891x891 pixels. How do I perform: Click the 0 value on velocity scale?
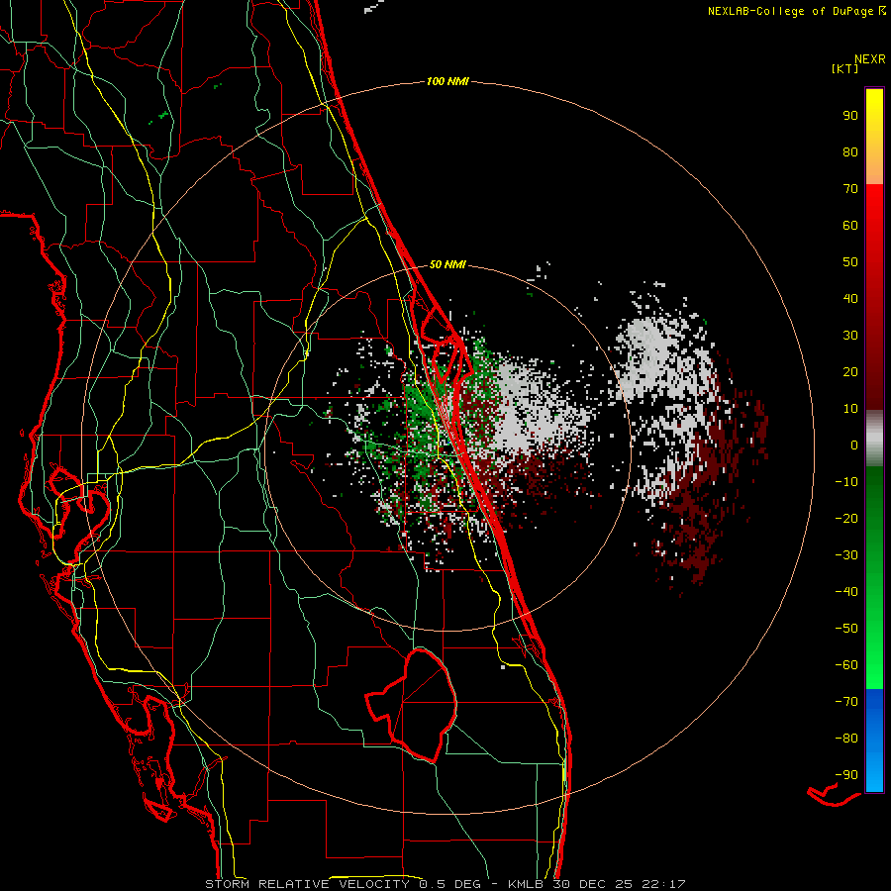tap(854, 445)
